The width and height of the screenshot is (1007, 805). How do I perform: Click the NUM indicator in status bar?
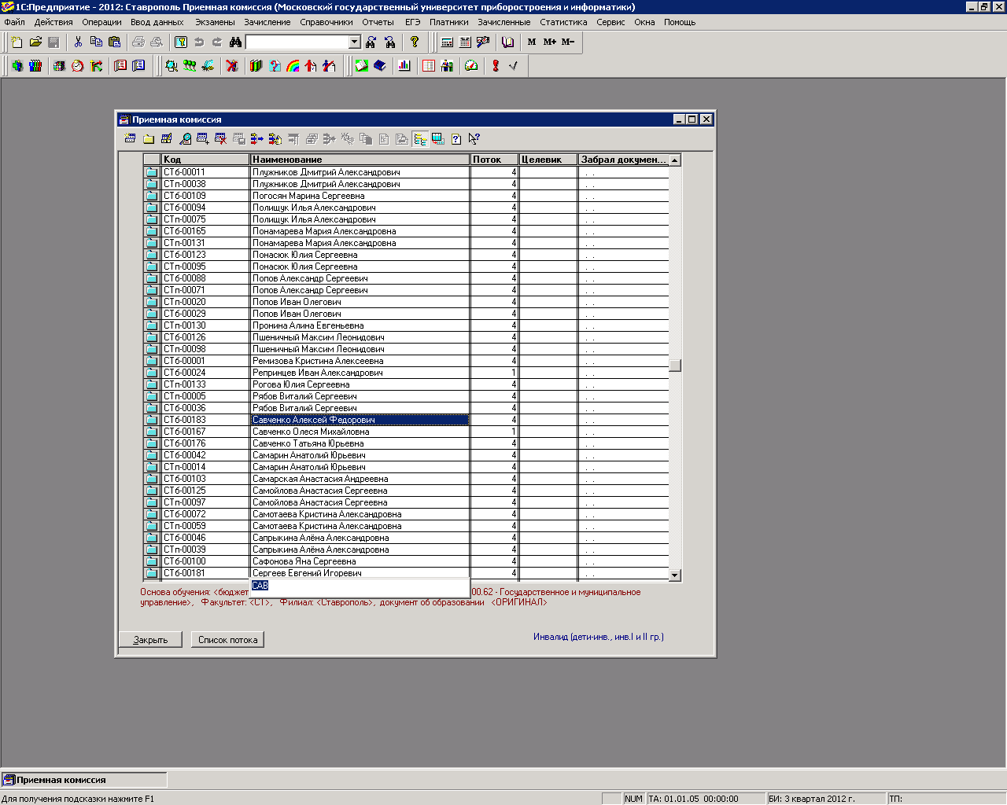(x=634, y=799)
